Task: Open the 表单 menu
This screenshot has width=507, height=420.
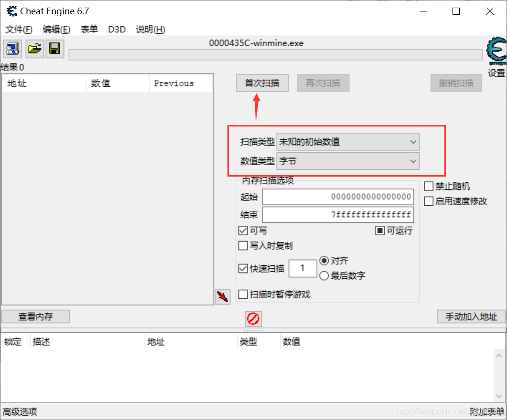Action: point(89,30)
